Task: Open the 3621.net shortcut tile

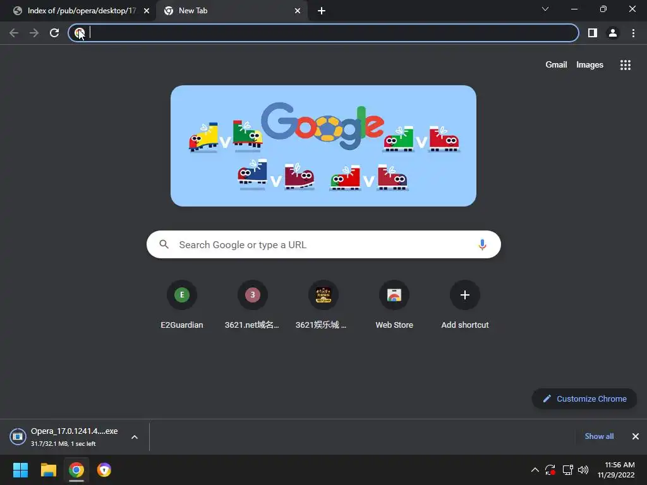Action: [253, 304]
